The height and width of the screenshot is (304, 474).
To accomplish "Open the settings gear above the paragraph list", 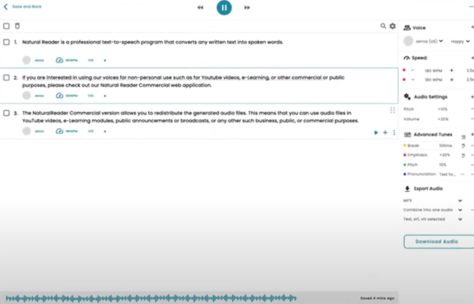I will pos(392,26).
